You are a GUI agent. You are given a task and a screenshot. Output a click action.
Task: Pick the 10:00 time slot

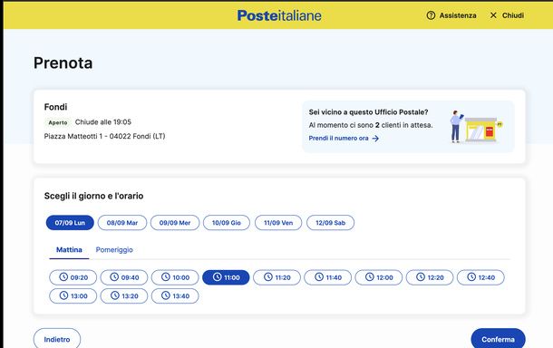pyautogui.click(x=175, y=277)
